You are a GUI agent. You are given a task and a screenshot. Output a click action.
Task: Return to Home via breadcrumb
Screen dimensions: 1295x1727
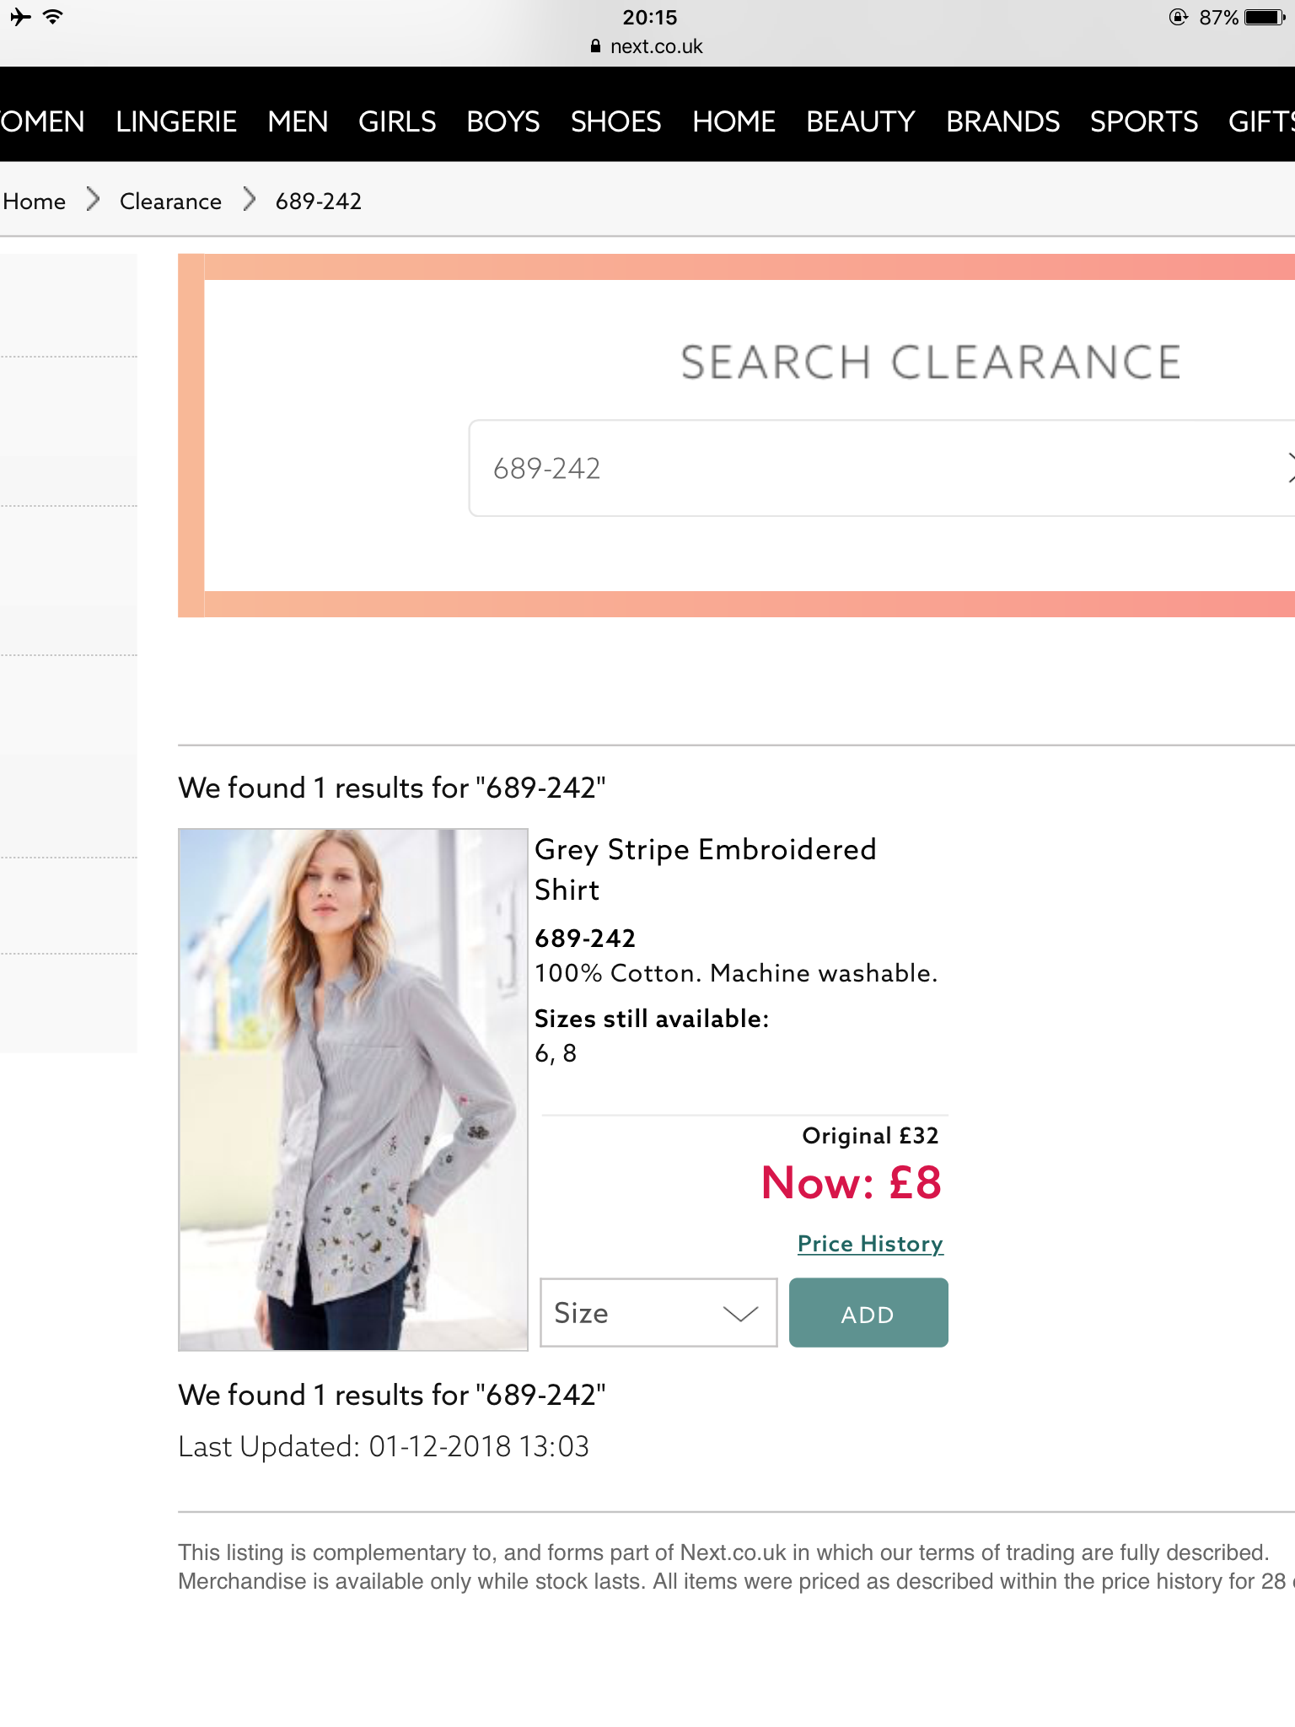click(35, 202)
